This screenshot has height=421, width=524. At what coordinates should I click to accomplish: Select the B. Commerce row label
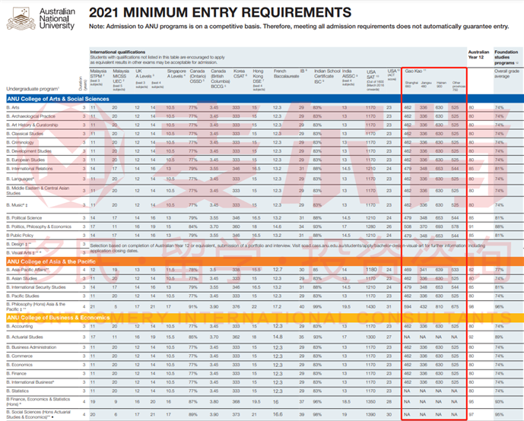click(19, 356)
